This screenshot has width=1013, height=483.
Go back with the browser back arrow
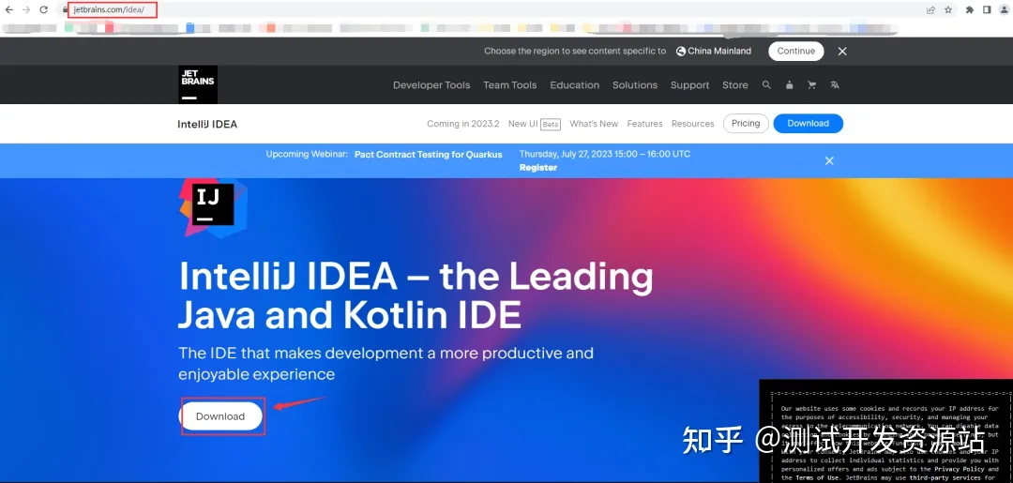tap(9, 9)
